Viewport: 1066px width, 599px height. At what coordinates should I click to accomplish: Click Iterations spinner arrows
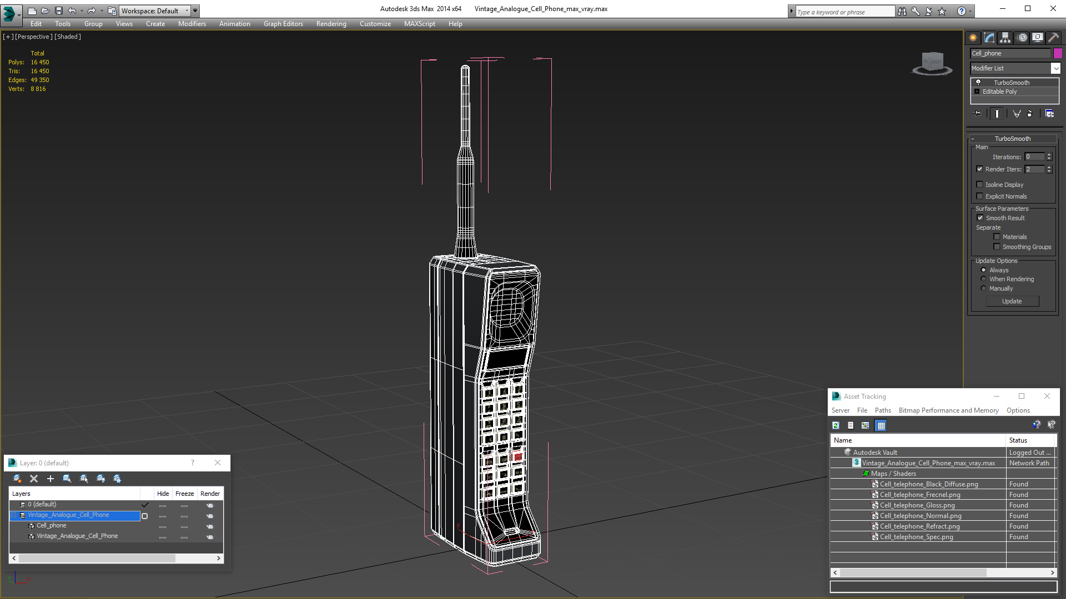point(1049,157)
